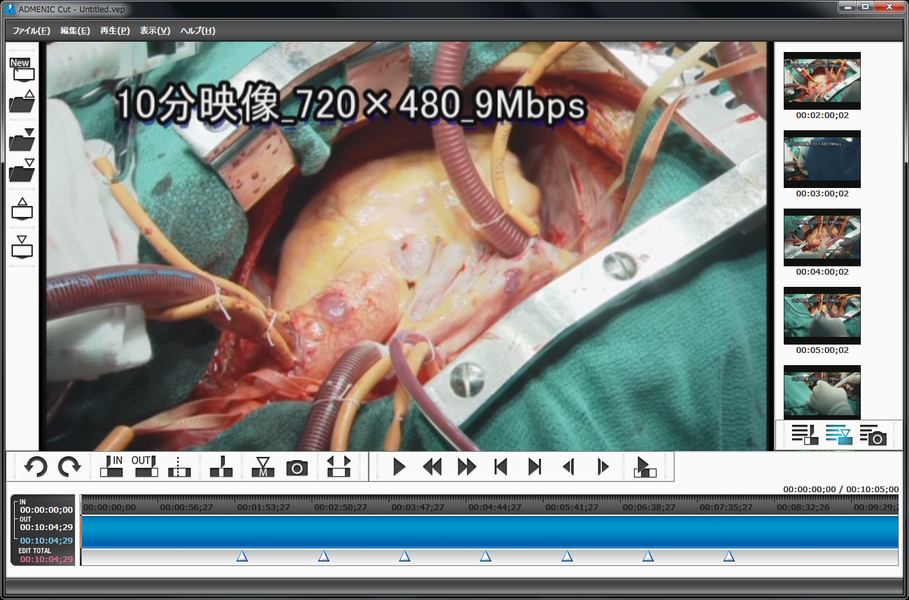
Task: Open the ファイル(F) menu
Action: point(31,31)
